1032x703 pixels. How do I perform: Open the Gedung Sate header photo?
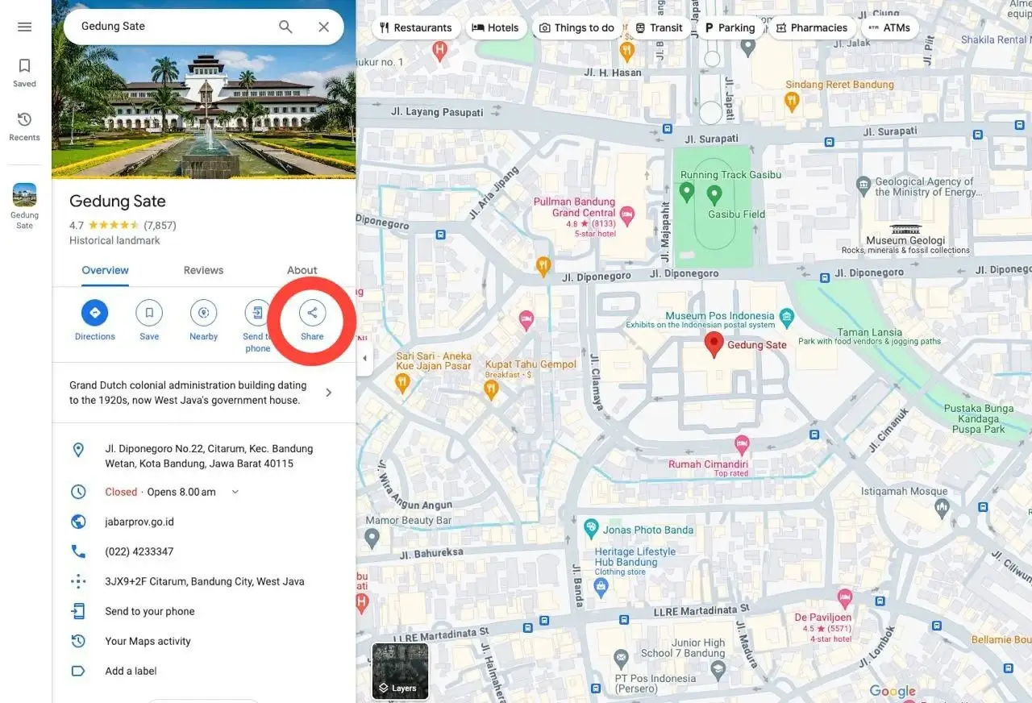click(203, 89)
